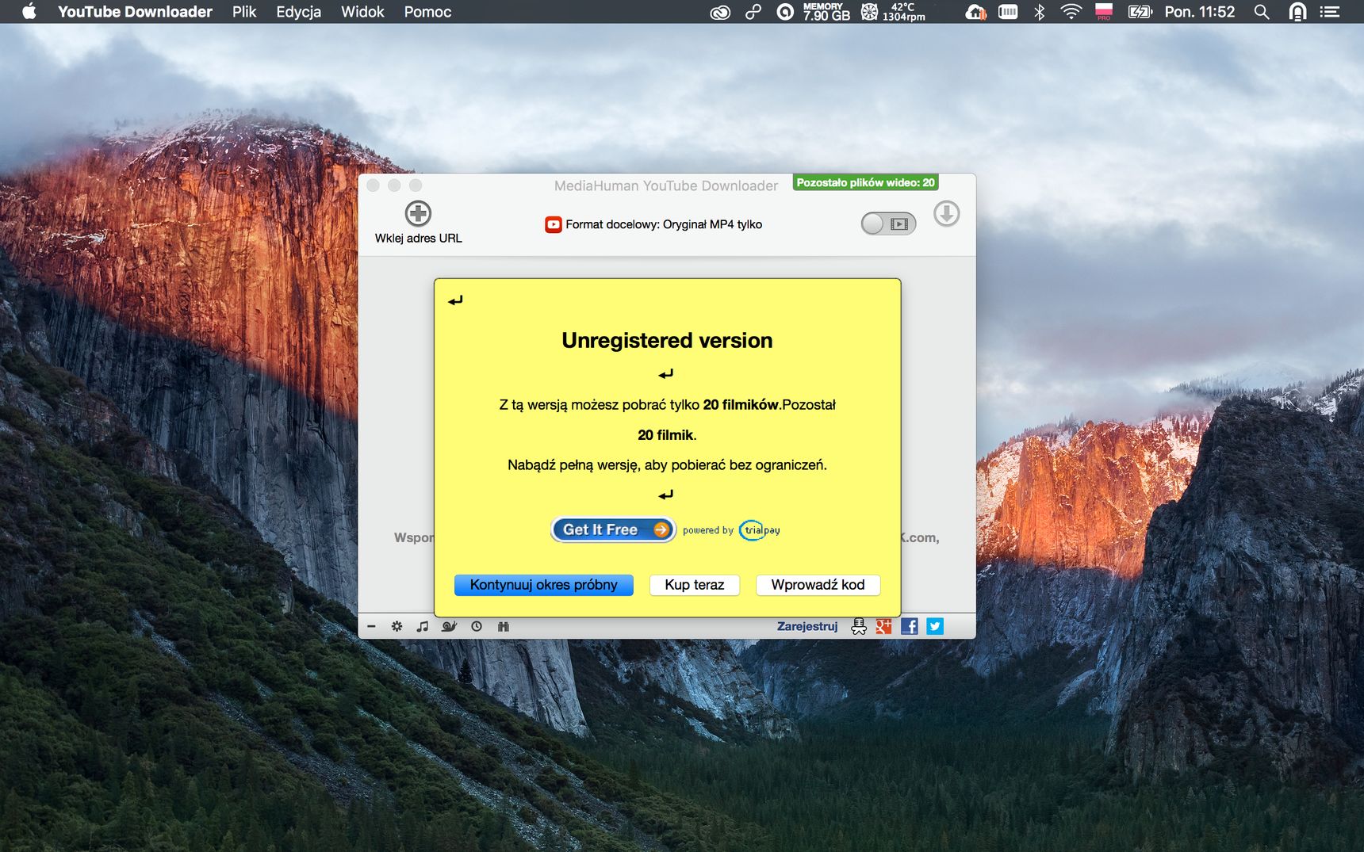Click the Paste URL plus icon

[418, 213]
